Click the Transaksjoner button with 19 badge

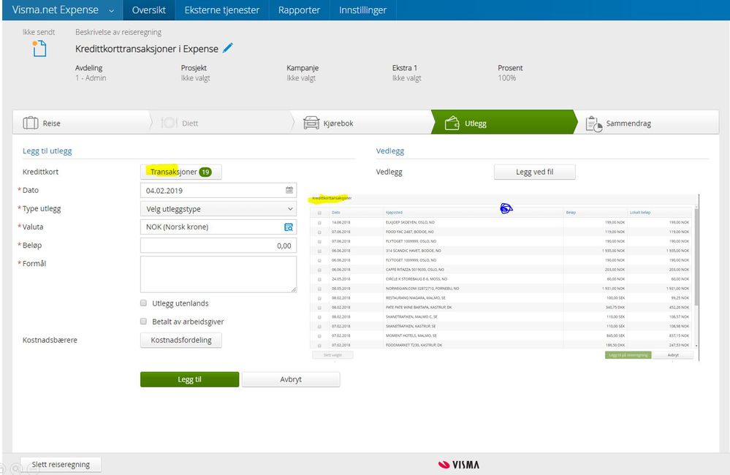(181, 172)
